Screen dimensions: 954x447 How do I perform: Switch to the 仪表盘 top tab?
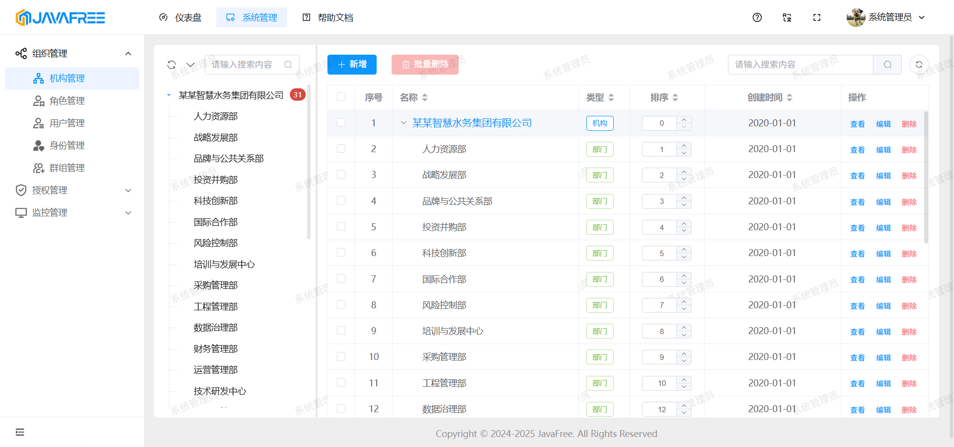pos(180,17)
